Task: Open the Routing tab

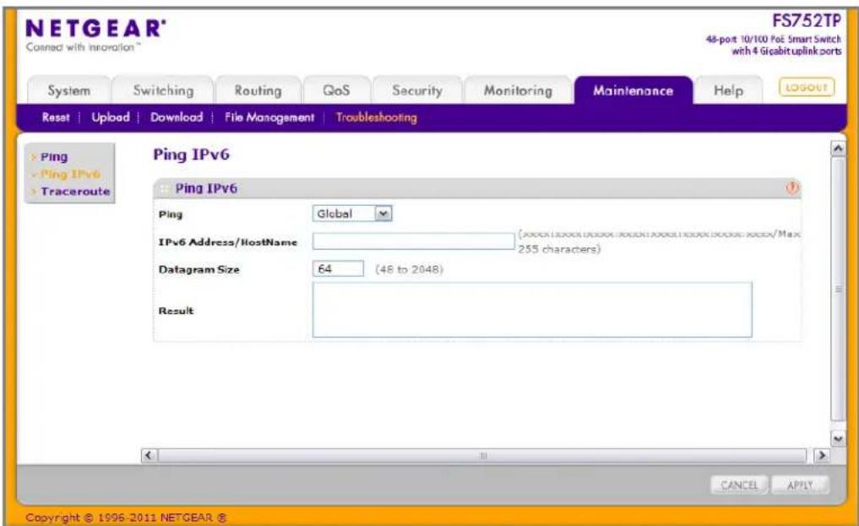Action: pyautogui.click(x=258, y=90)
